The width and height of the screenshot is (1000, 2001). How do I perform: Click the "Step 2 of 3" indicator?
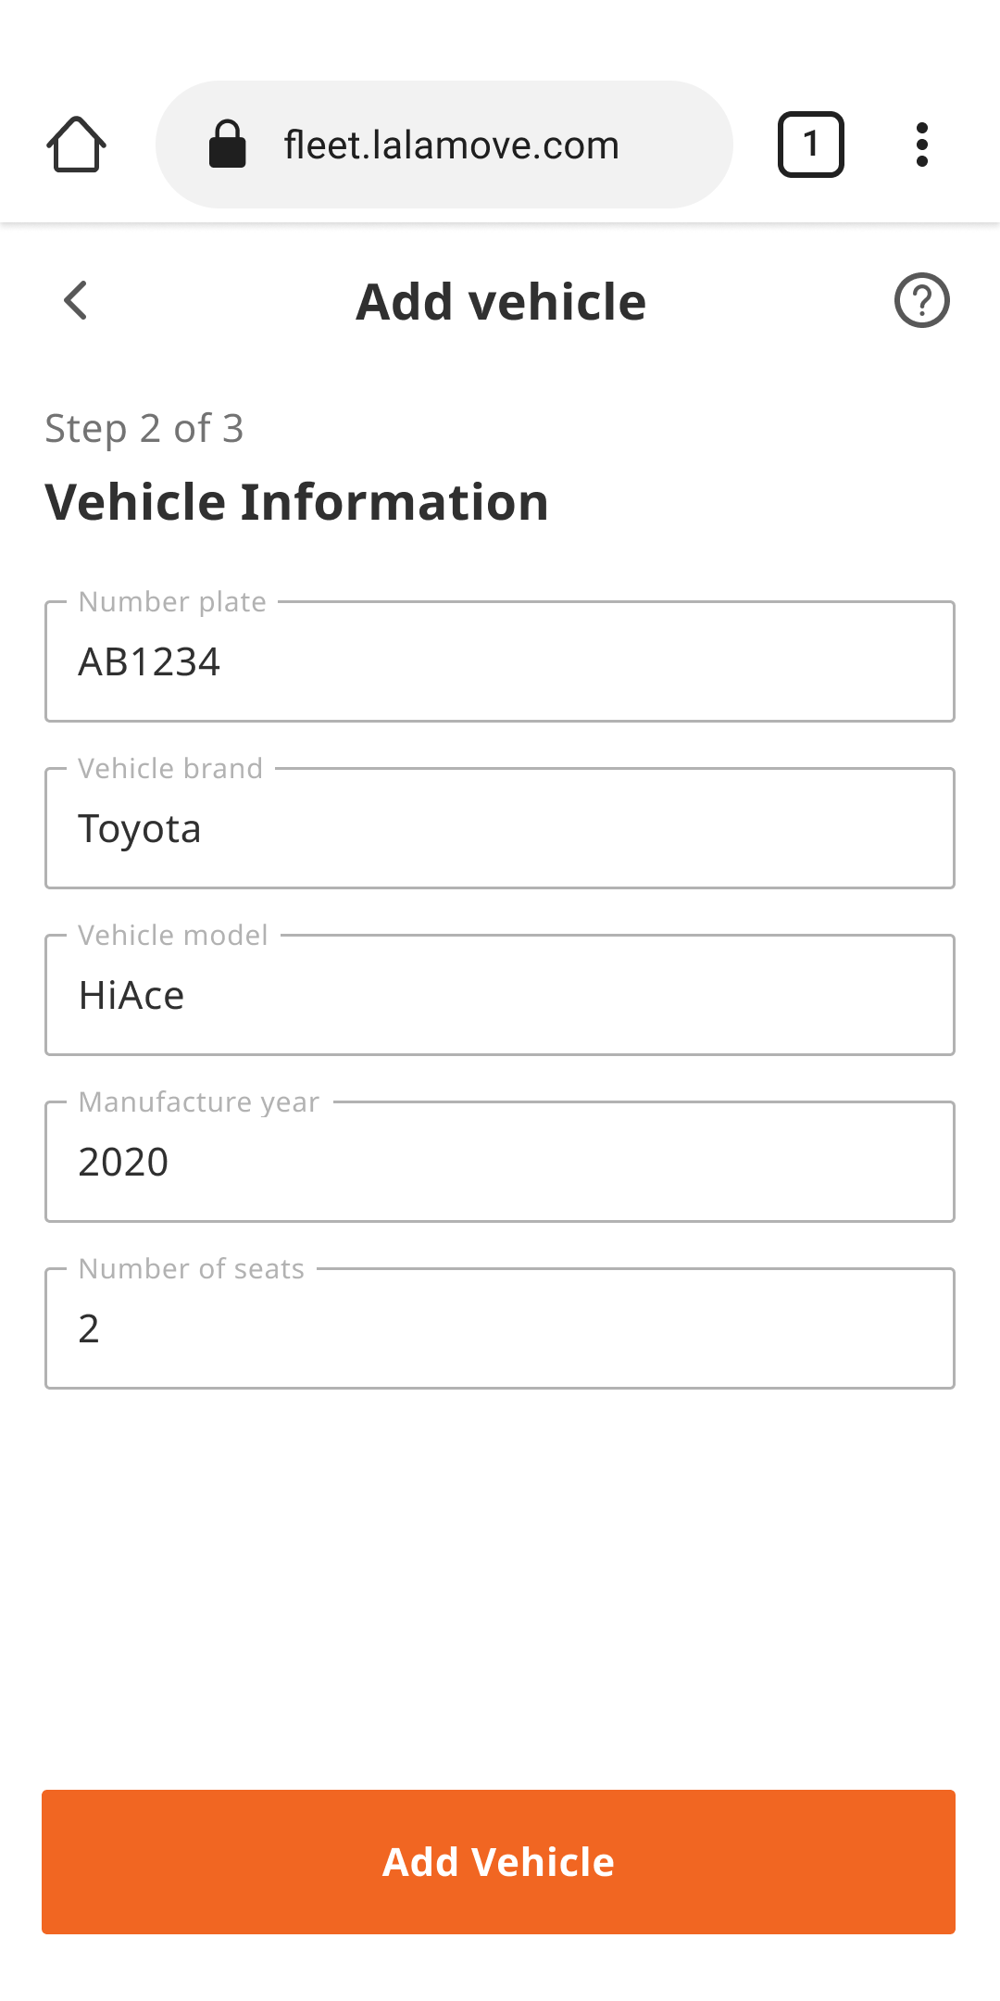pyautogui.click(x=144, y=429)
